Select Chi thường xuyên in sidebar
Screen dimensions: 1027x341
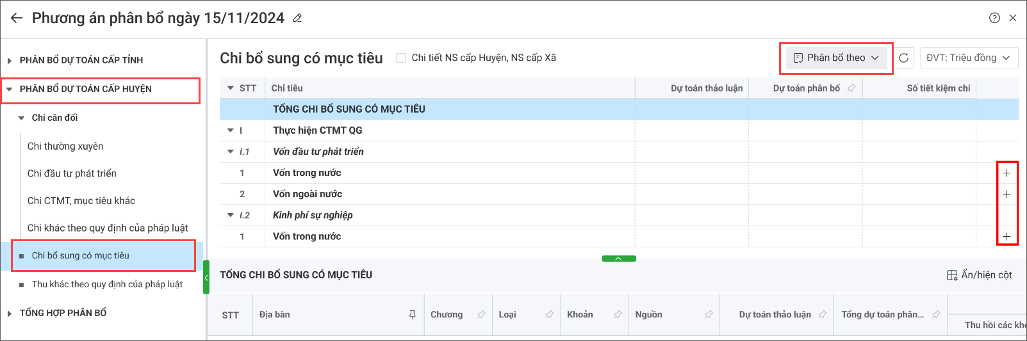(x=65, y=147)
